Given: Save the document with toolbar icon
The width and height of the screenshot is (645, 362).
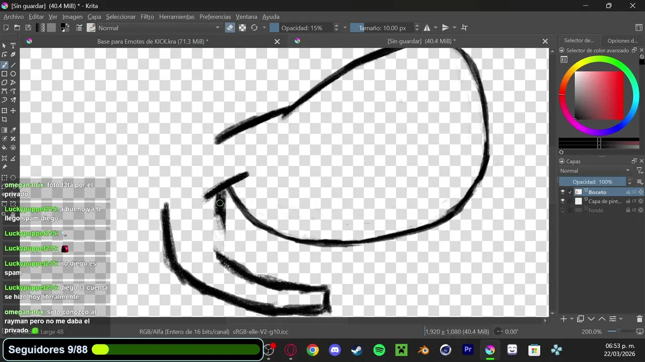Looking at the screenshot, I should point(28,28).
